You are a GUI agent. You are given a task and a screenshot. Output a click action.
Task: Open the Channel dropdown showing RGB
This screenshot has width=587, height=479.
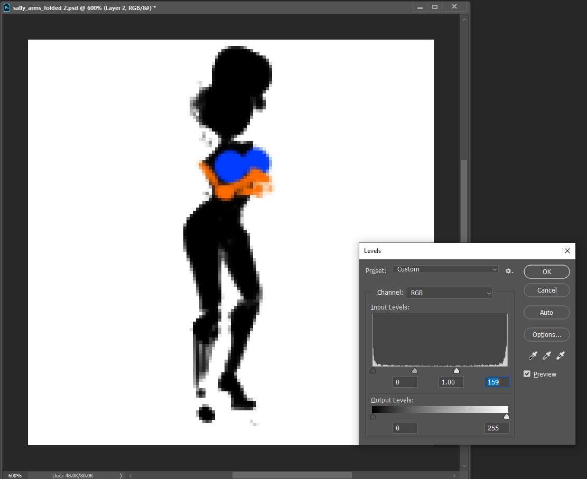coord(449,293)
